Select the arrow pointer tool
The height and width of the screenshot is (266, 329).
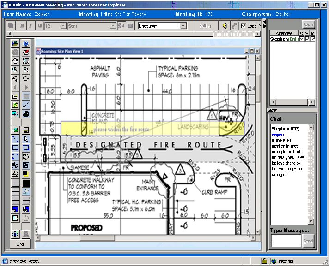click(26, 139)
